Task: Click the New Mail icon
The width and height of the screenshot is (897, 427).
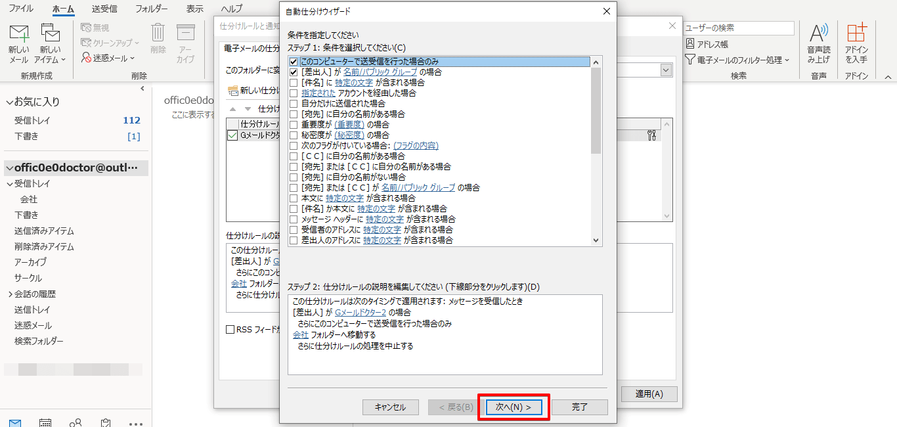Action: [19, 34]
